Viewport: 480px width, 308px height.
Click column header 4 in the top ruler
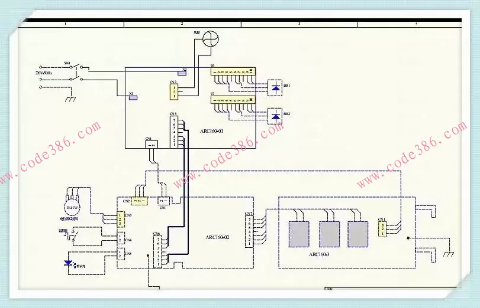416,24
